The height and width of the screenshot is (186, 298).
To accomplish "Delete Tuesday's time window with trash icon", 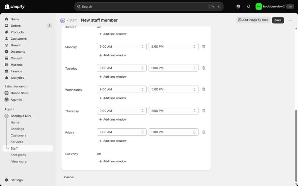I will [203, 68].
